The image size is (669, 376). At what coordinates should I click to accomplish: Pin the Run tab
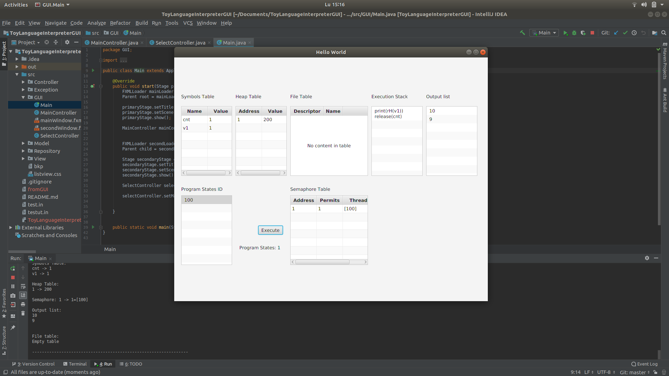[x=13, y=328]
